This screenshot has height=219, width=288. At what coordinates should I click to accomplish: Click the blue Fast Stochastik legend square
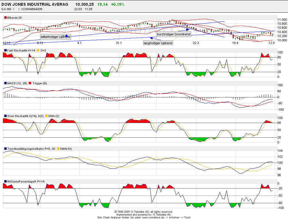coord(5,51)
